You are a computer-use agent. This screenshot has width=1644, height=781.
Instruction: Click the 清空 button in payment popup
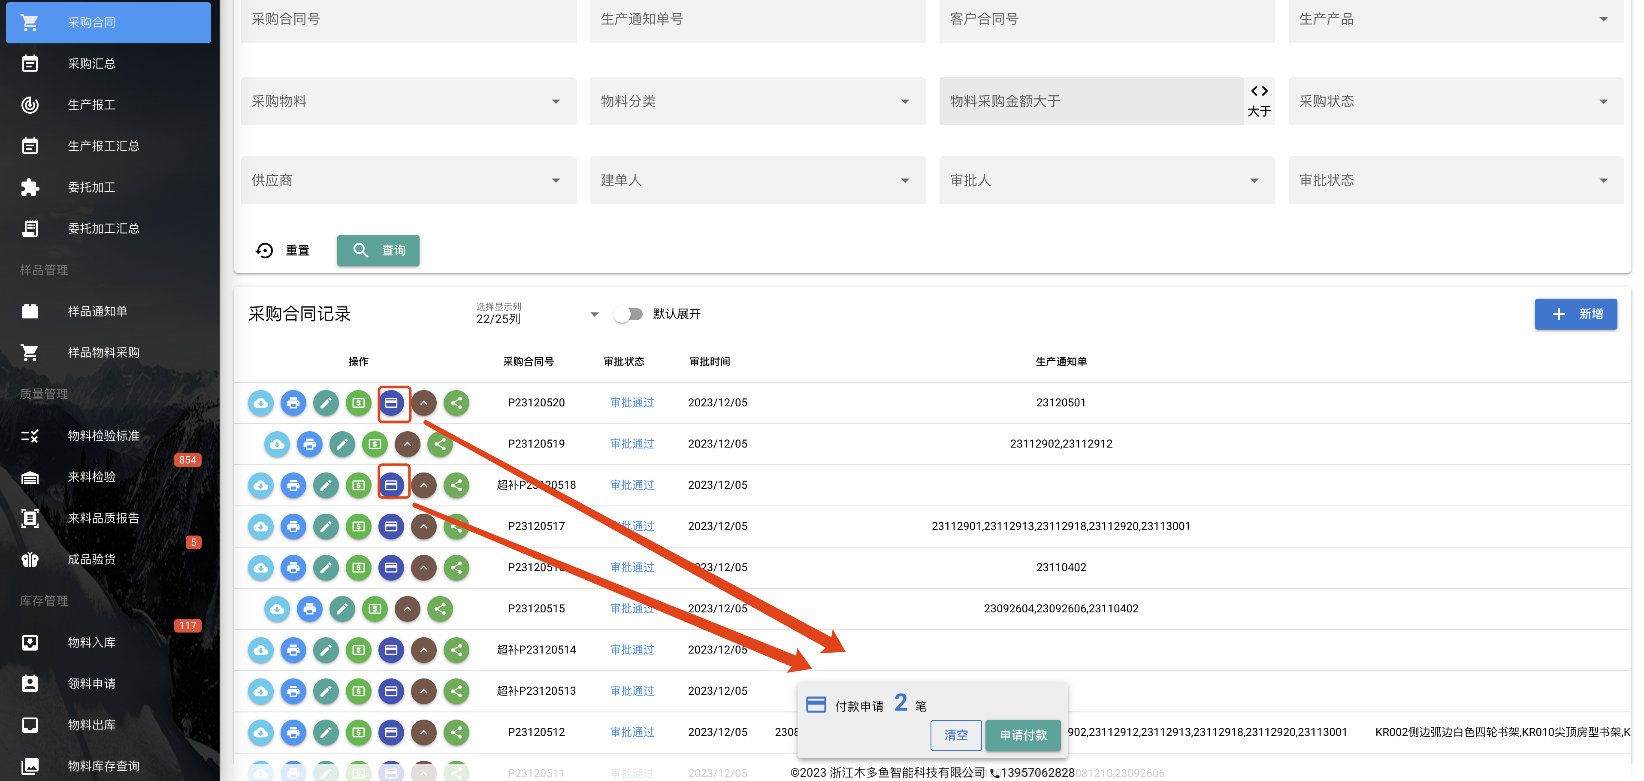(955, 735)
